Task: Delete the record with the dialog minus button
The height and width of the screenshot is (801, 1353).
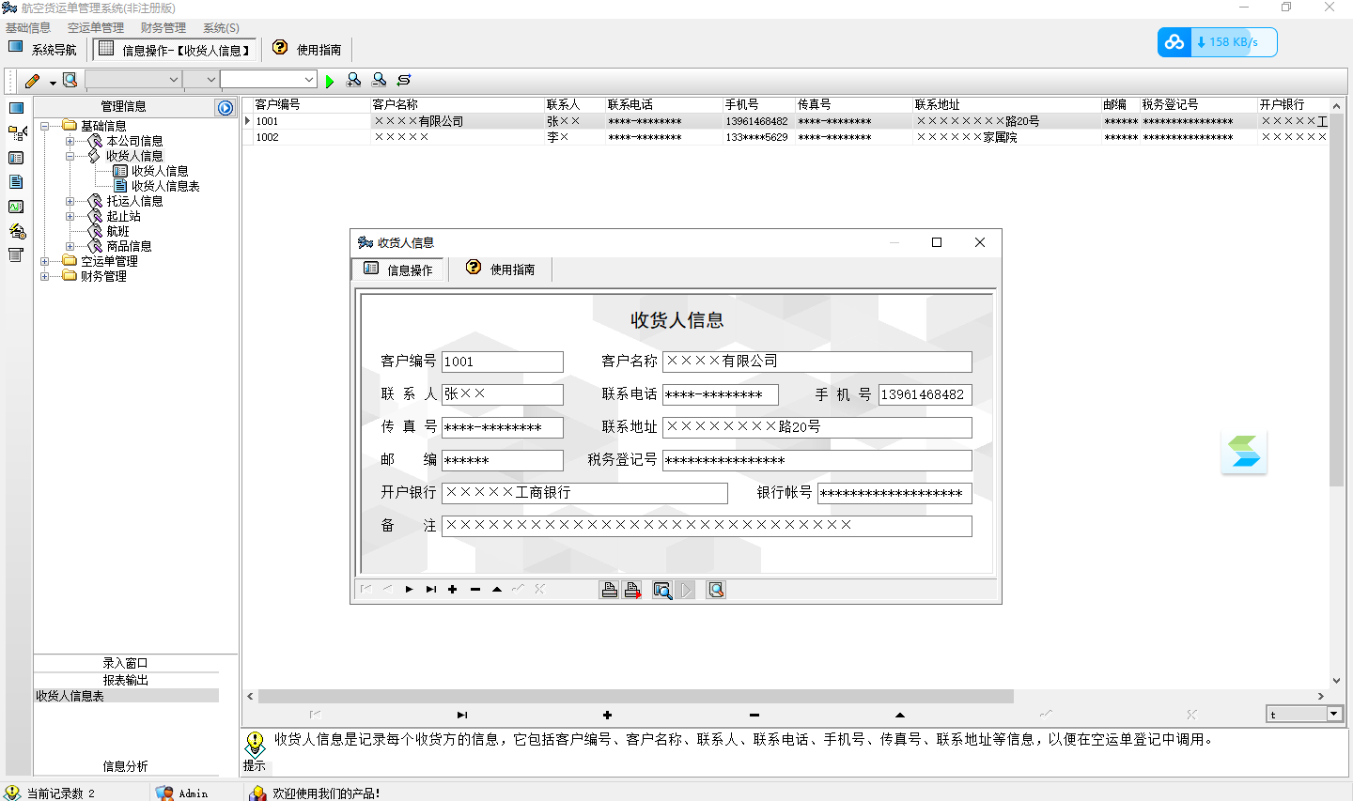Action: coord(475,590)
